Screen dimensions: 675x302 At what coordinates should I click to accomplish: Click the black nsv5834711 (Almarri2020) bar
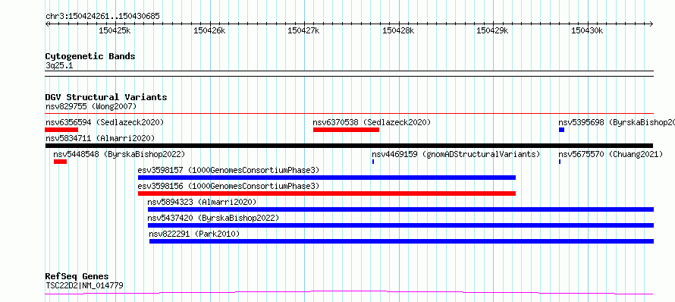click(x=349, y=146)
